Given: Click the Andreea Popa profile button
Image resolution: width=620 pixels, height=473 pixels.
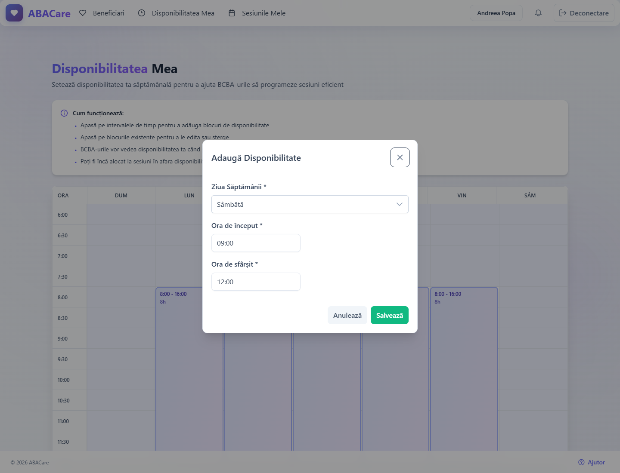Looking at the screenshot, I should point(496,13).
